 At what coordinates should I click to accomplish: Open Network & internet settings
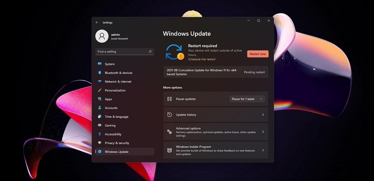click(x=125, y=81)
